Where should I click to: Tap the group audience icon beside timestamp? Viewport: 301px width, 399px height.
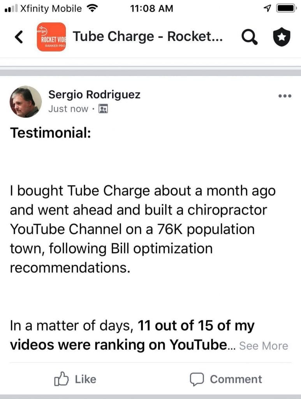click(103, 109)
